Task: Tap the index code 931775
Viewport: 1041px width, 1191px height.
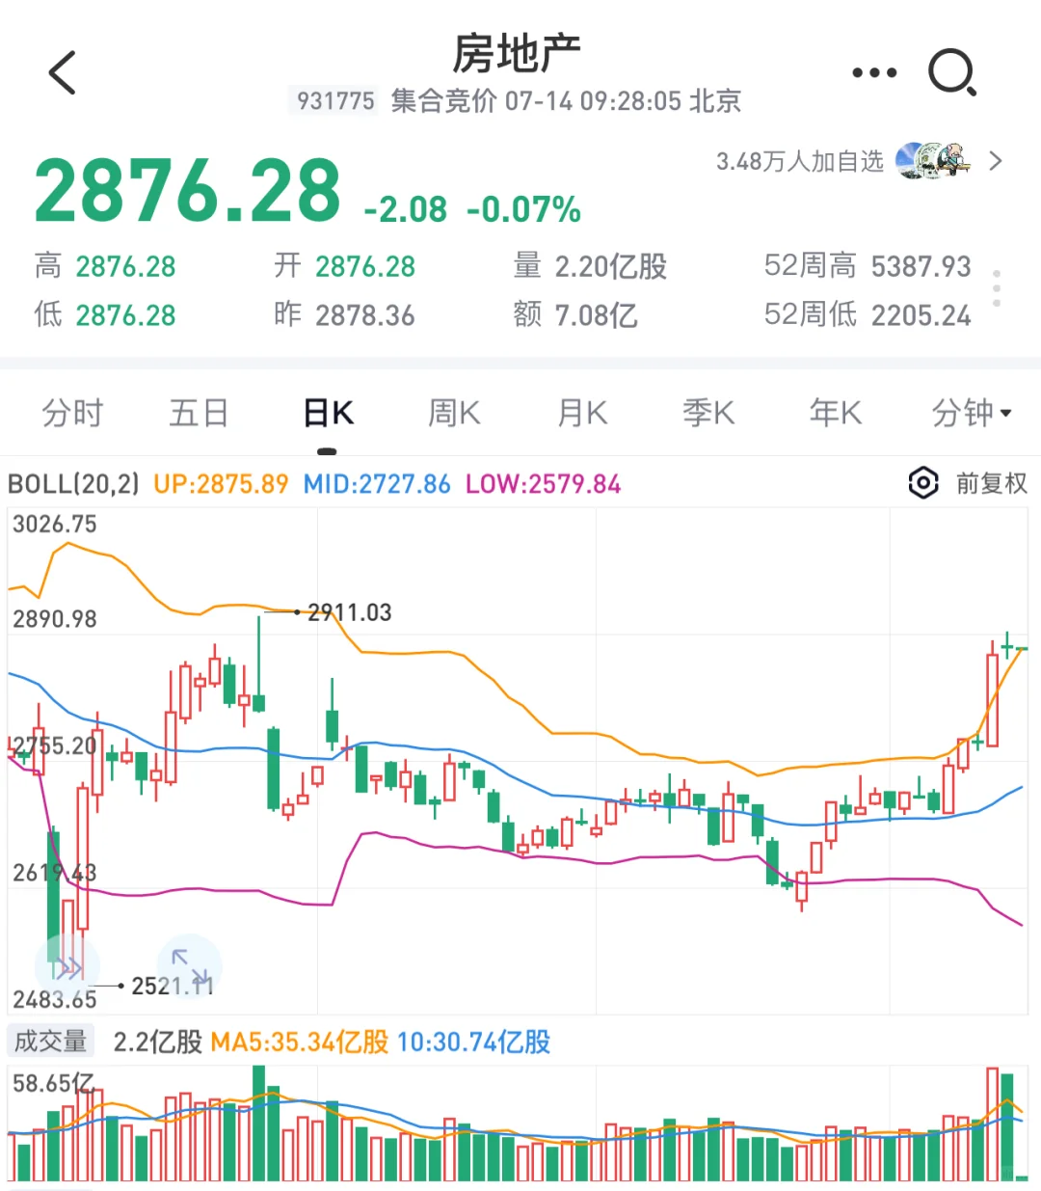Action: (x=335, y=100)
